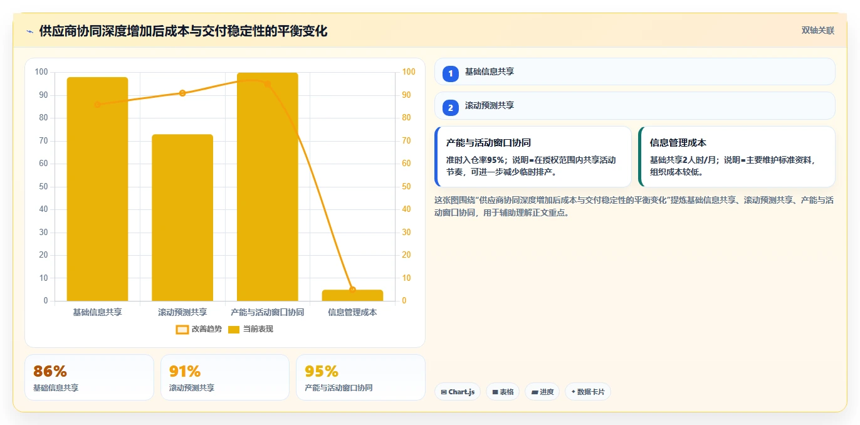The width and height of the screenshot is (860, 425).
Task: Toggle the 改善趋势 legend entry
Action: click(199, 329)
